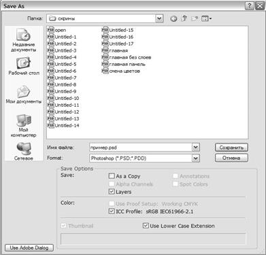Click the Create New Folder icon
The height and width of the screenshot is (255, 266).
pos(195,18)
